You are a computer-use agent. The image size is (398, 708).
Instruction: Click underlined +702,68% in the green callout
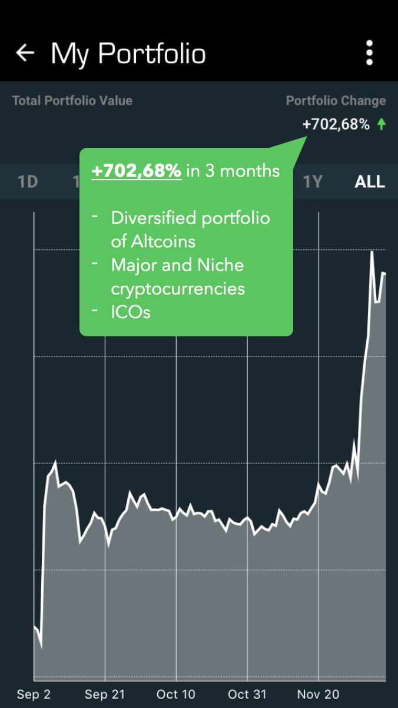click(137, 171)
